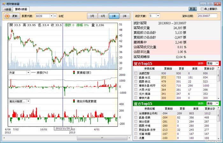Click the 買方Top15 vertical scrollbar thumb
The width and height of the screenshot is (223, 143).
pyautogui.click(x=219, y=76)
